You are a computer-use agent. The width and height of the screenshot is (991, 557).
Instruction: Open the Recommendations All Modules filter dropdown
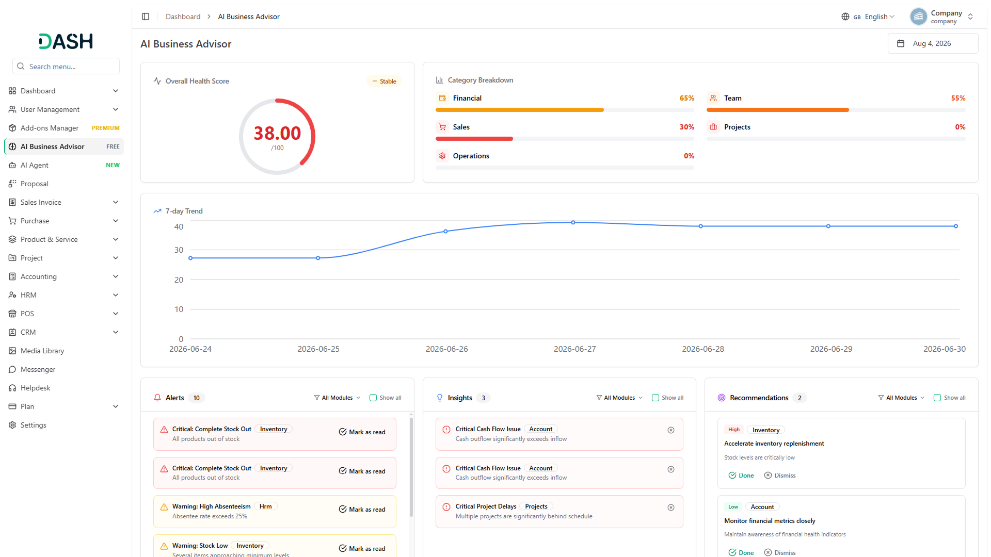pos(901,398)
